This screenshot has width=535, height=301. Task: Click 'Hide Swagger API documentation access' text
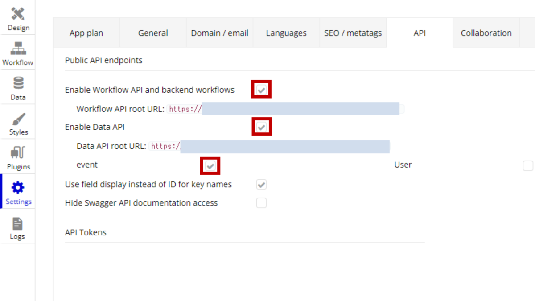click(141, 203)
